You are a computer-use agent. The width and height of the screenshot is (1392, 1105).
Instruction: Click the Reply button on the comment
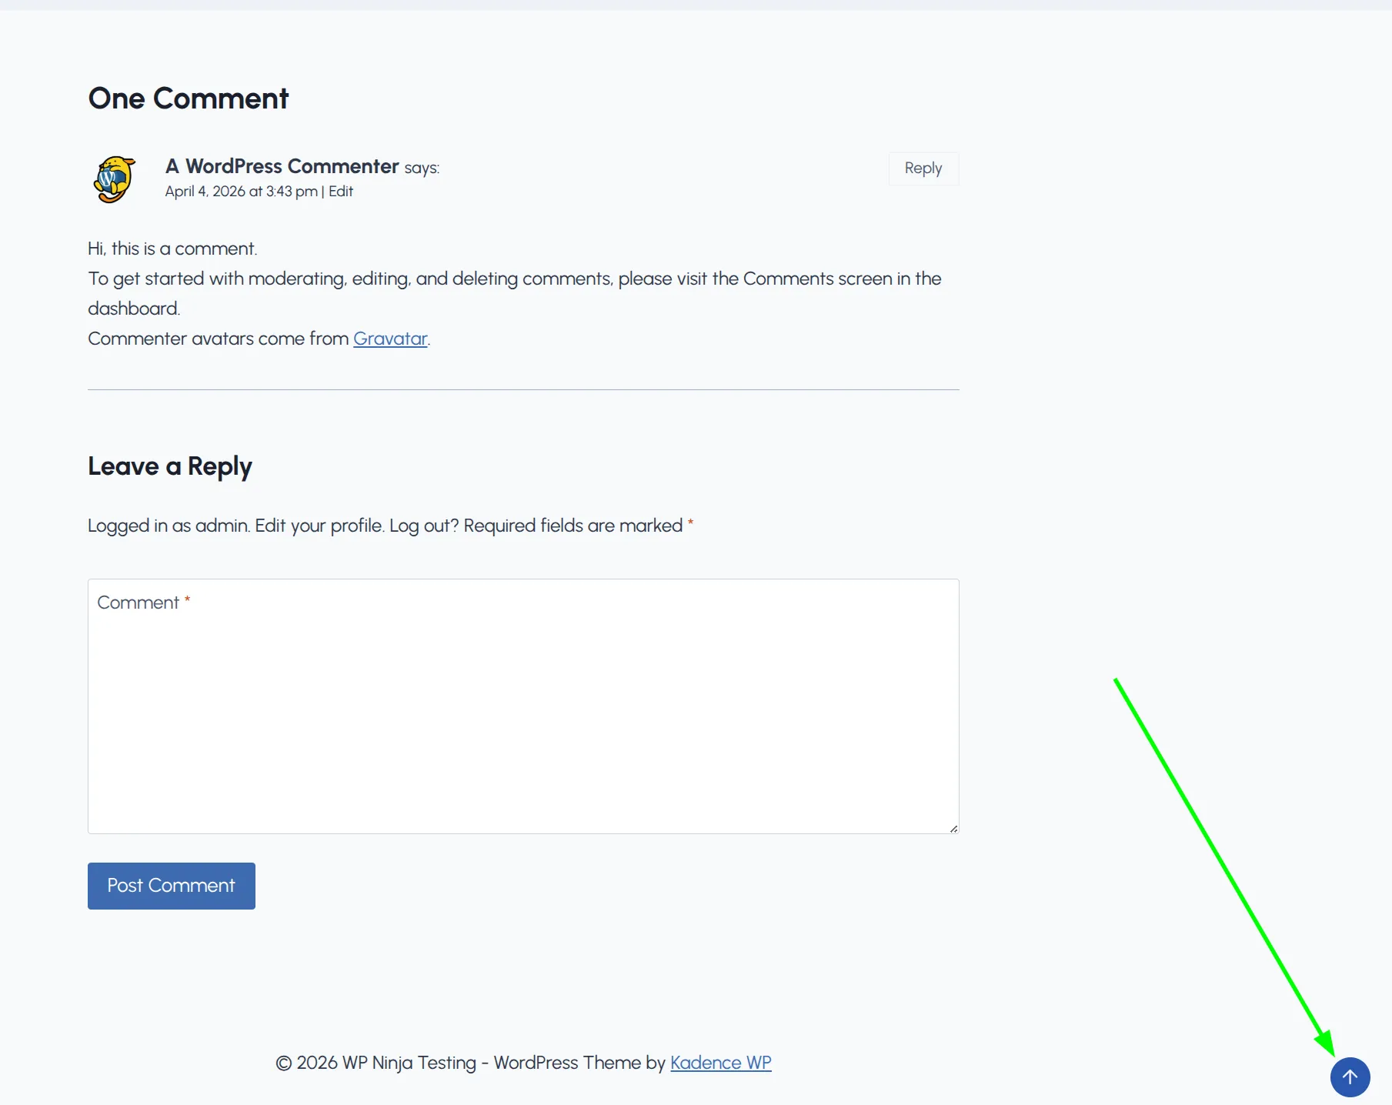coord(923,168)
